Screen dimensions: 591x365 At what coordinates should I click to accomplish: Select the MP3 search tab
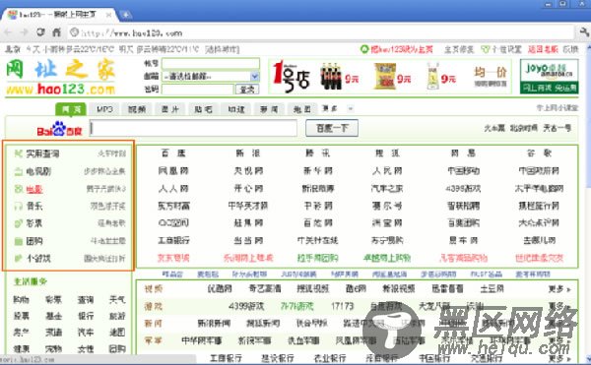tap(104, 109)
